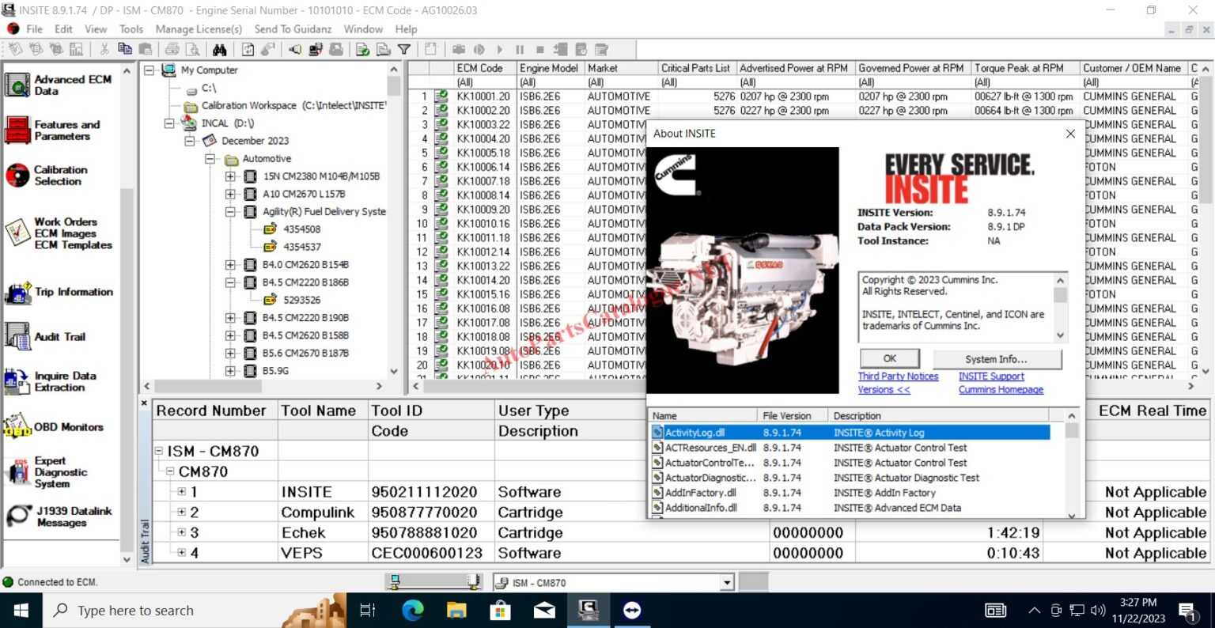The width and height of the screenshot is (1215, 628).
Task: Collapse the Versions << link
Action: click(x=884, y=390)
